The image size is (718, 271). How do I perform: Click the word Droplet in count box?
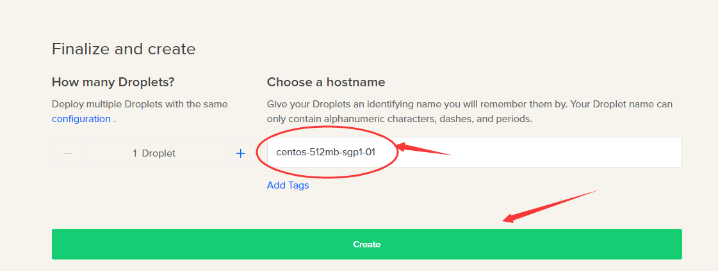(158, 153)
